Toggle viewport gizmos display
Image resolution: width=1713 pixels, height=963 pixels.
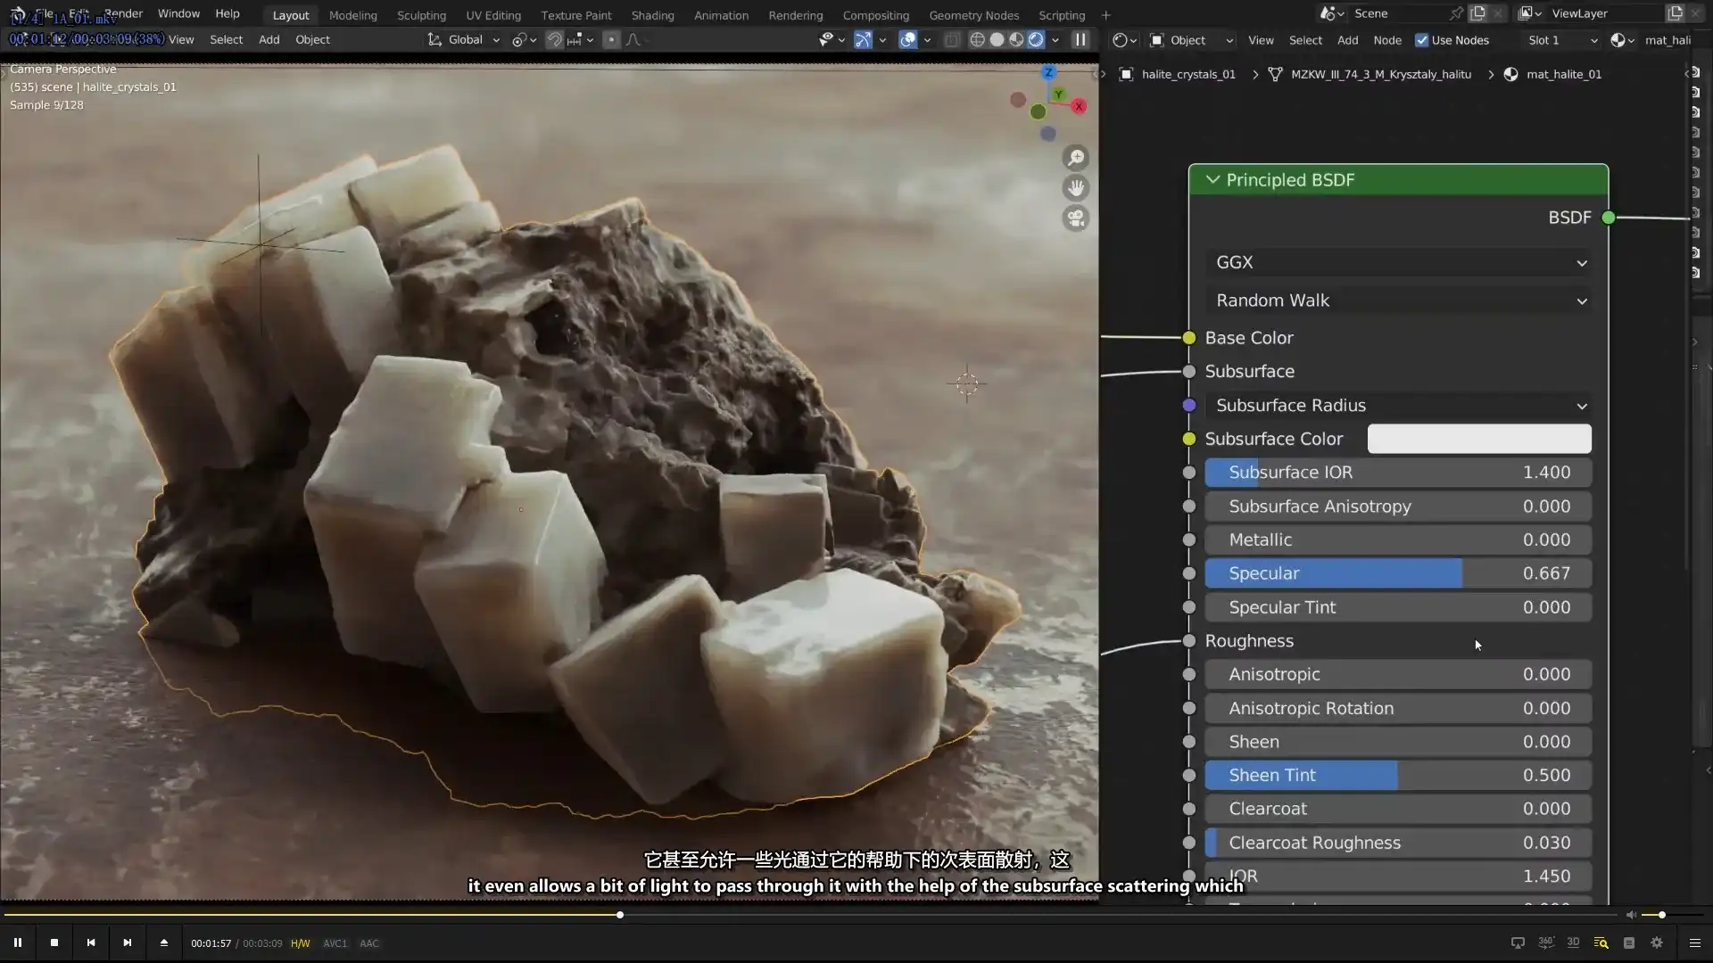click(x=863, y=39)
